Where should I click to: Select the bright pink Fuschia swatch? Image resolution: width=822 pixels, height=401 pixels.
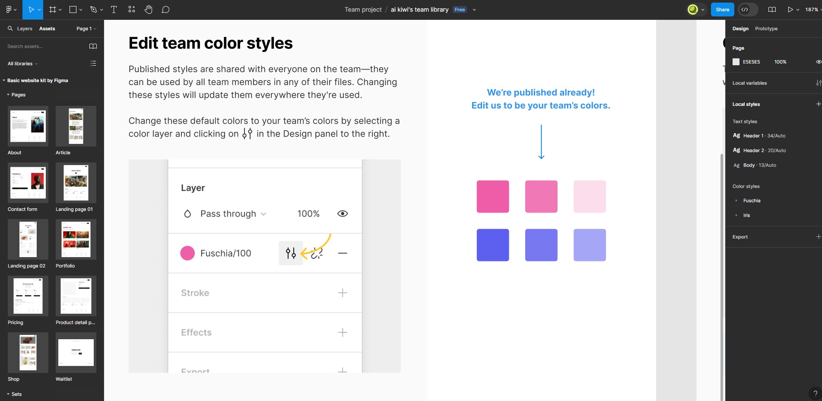point(493,197)
